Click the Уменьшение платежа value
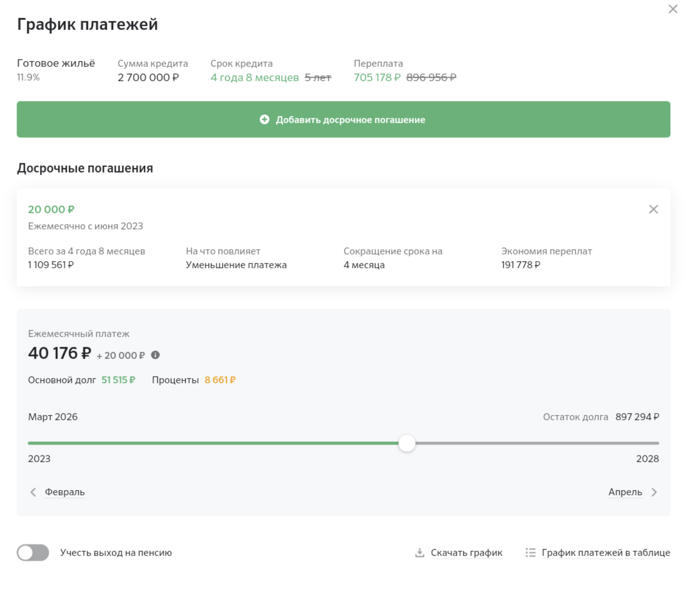The height and width of the screenshot is (603, 686). tap(236, 265)
